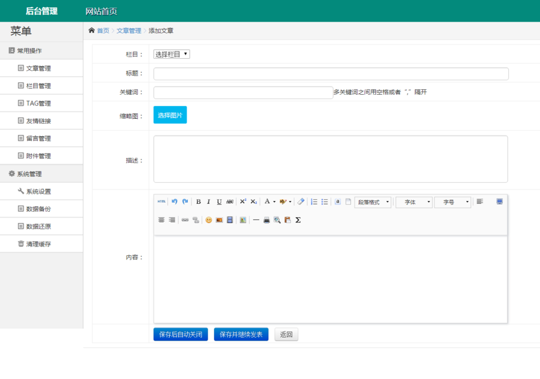Apply strikethrough formatting to text
Viewport: 540px width, 379px height.
230,203
